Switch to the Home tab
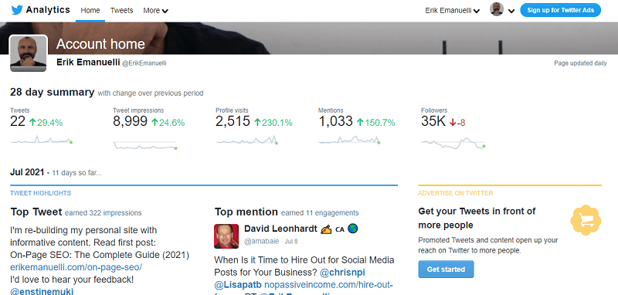The image size is (618, 295). tap(90, 11)
